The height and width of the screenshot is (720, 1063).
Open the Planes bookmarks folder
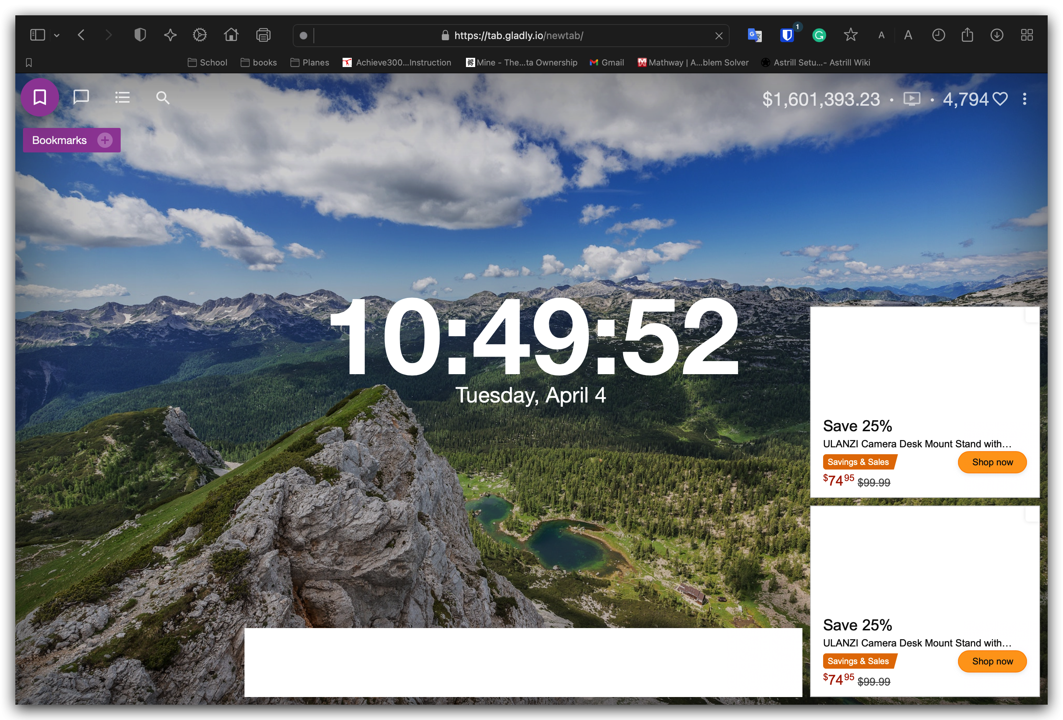point(310,63)
